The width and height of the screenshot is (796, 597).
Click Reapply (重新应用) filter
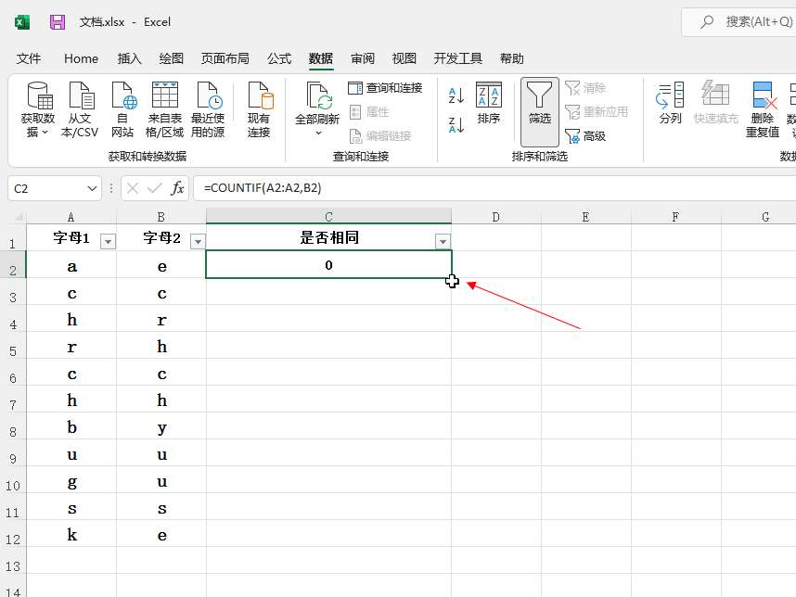coord(596,111)
